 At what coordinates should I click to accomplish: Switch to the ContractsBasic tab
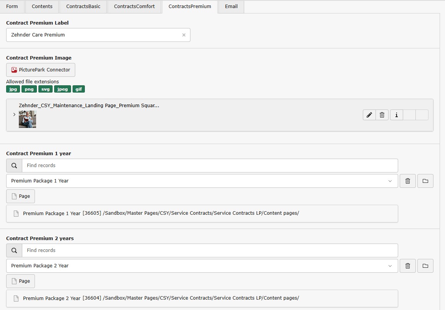(x=83, y=7)
